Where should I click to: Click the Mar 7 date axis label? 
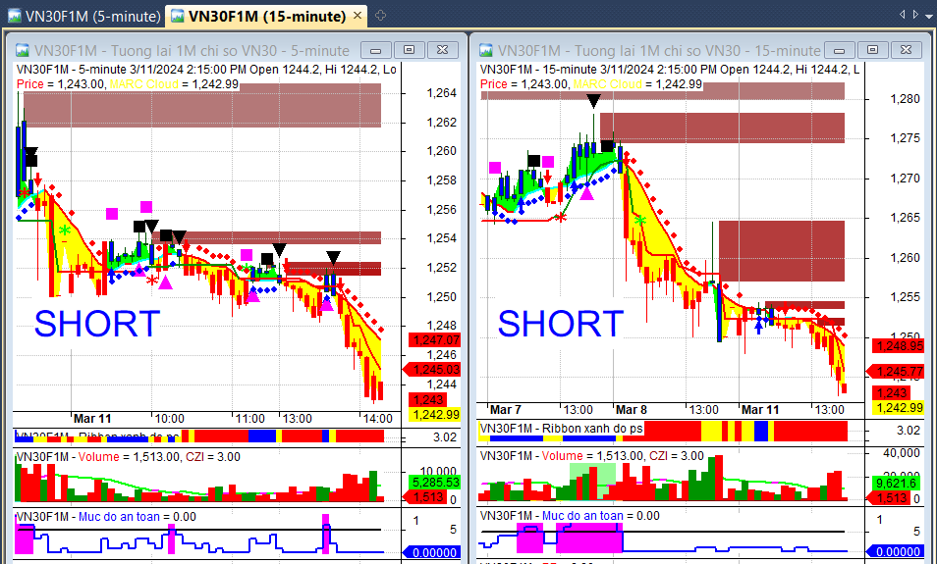tap(506, 410)
